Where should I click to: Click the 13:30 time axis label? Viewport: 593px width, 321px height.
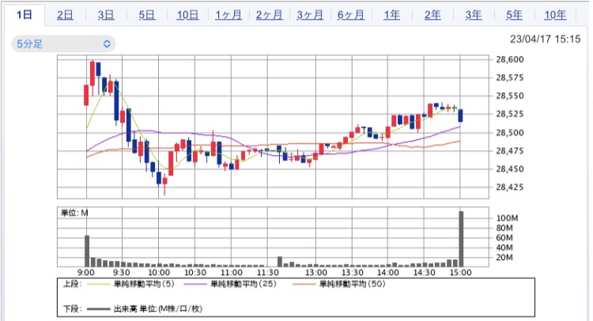click(x=353, y=273)
